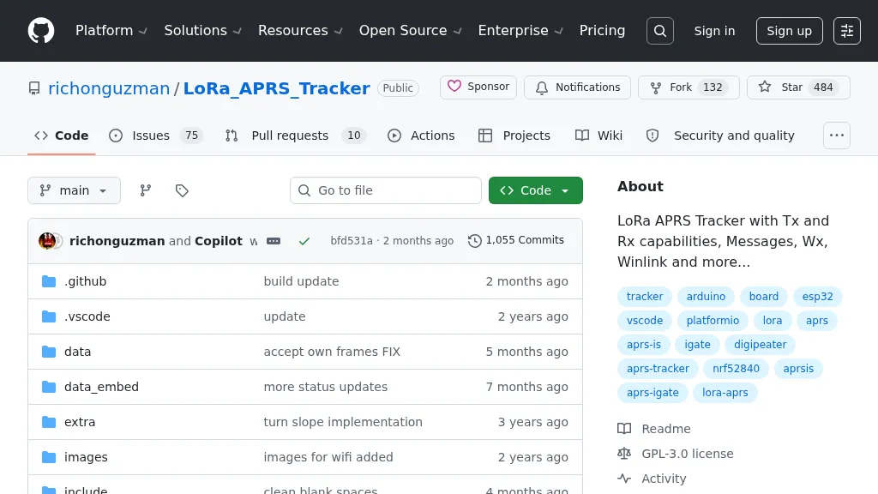Open the Actions tab

point(421,136)
